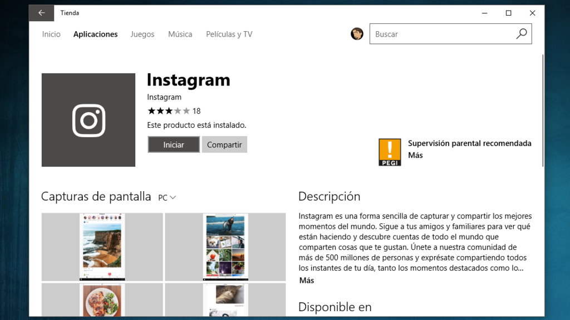
Task: Click the search magnifier icon
Action: pos(520,34)
